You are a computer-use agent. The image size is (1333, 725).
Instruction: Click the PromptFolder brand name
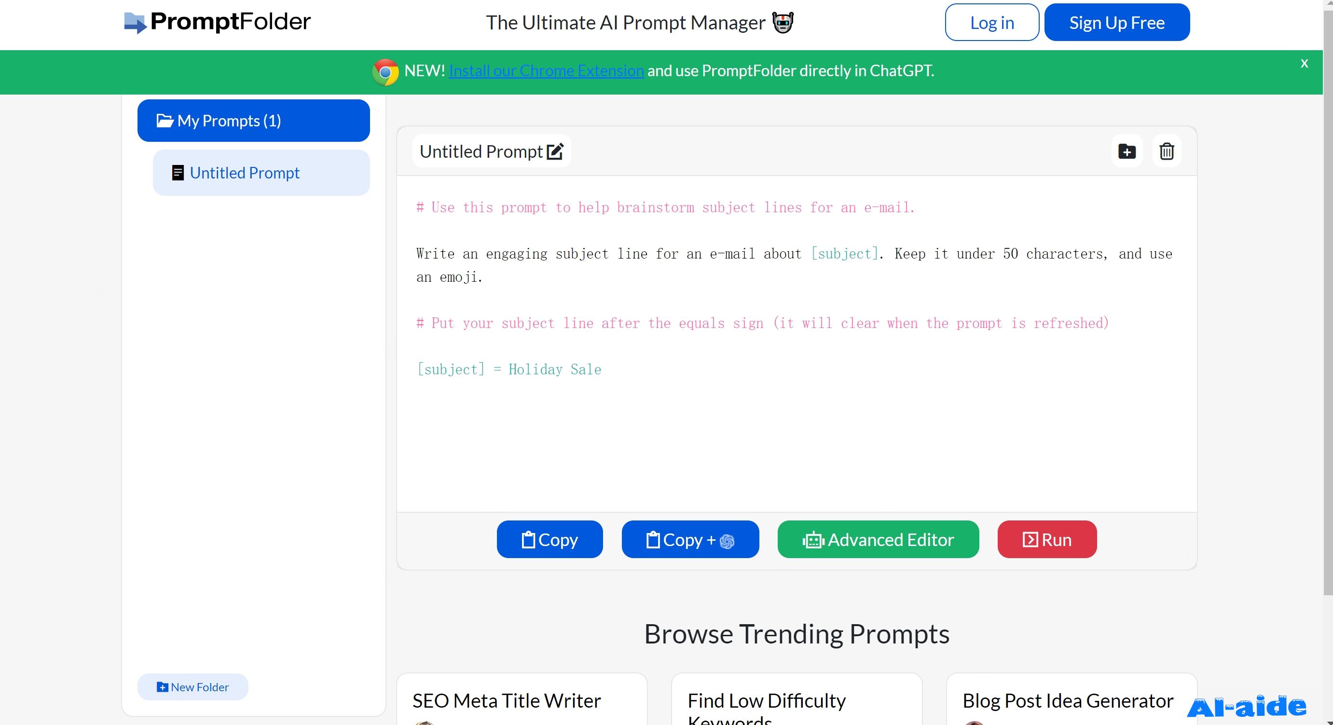coord(230,22)
